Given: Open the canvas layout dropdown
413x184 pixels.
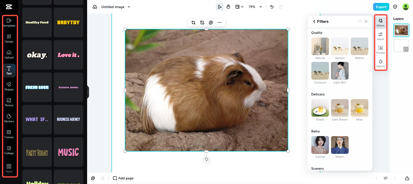Looking at the screenshot, I should coord(239,7).
